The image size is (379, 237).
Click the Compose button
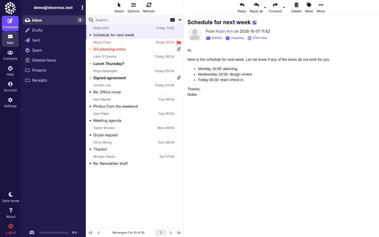[10, 23]
